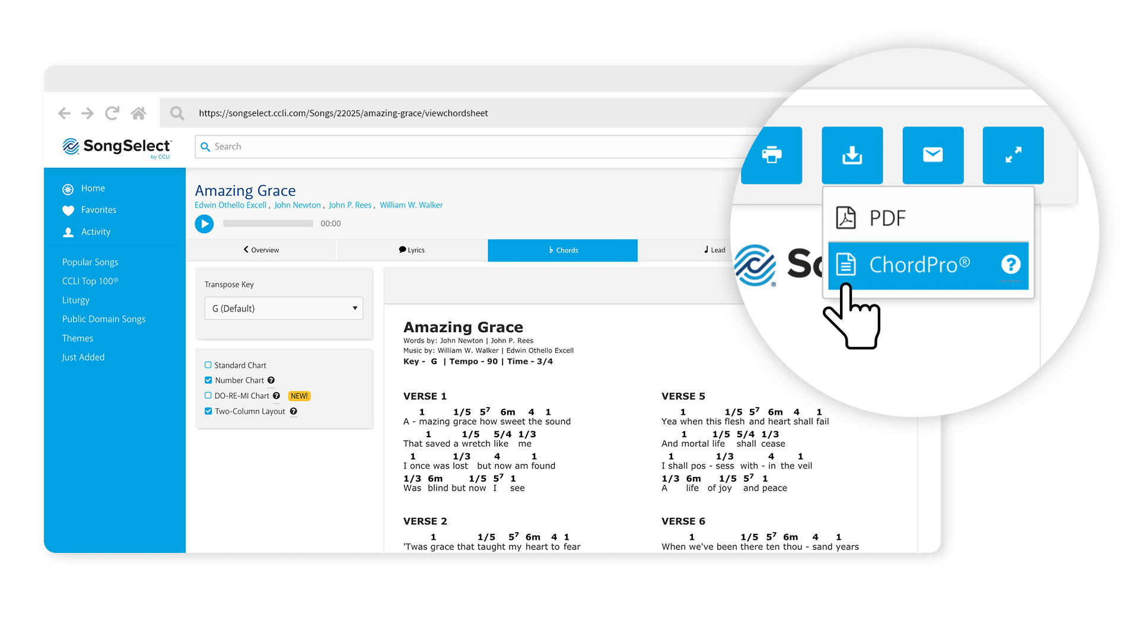Go back to the Overview tab
Viewport: 1139px width, 617px height.
click(x=261, y=250)
